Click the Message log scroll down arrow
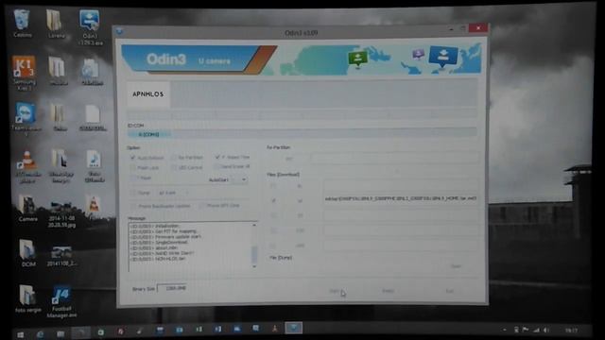The height and width of the screenshot is (340, 605). point(254,266)
